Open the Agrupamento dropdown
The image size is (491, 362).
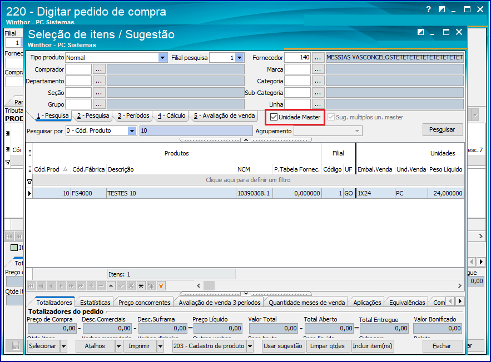358,131
